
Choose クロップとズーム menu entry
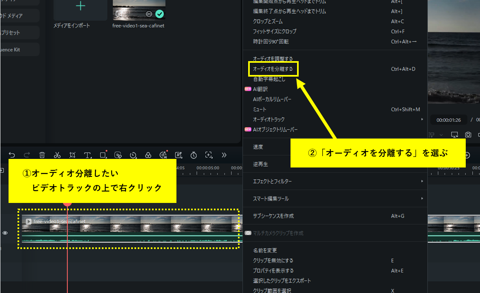click(x=268, y=21)
